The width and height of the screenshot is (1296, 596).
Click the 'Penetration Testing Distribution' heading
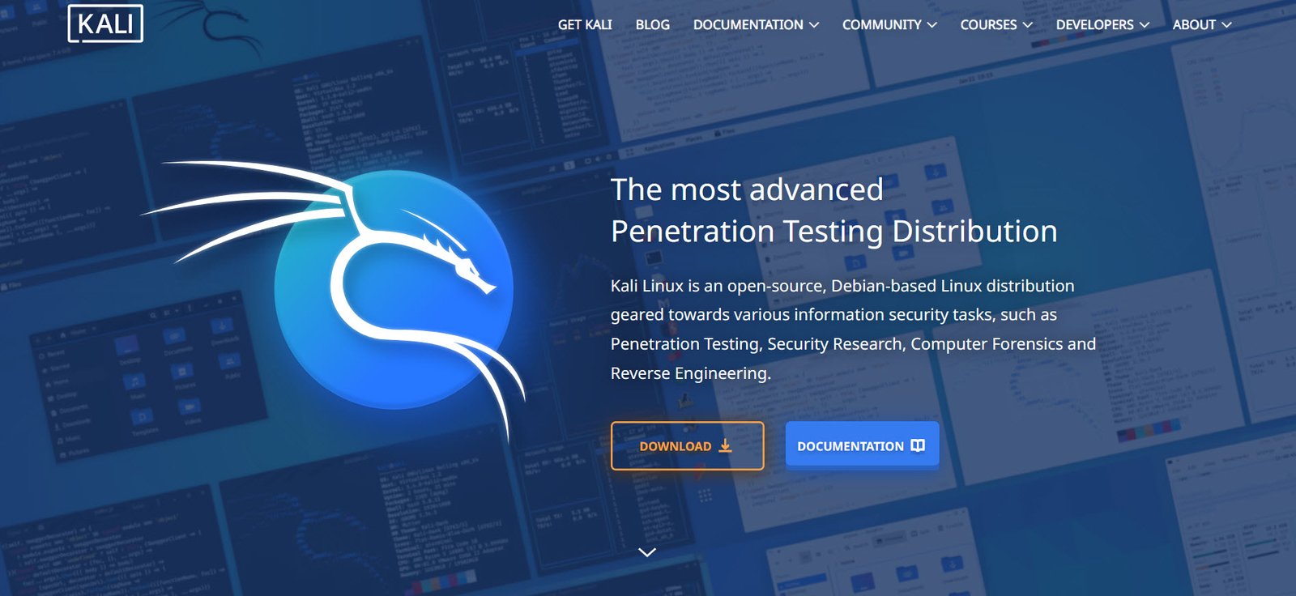834,232
